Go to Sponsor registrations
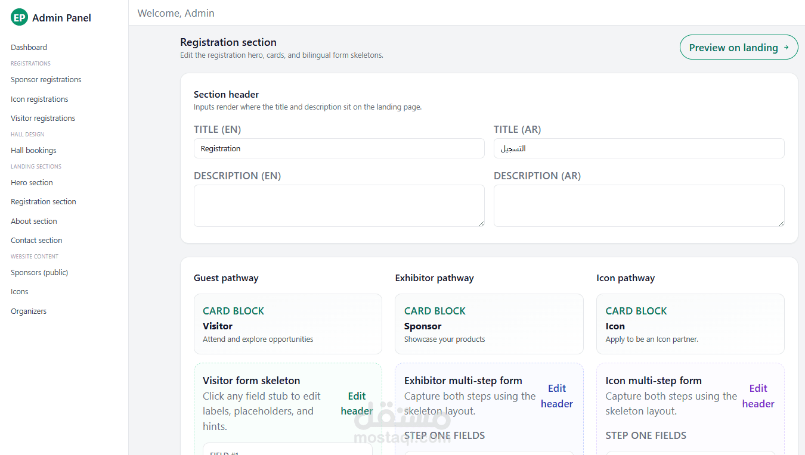 (x=46, y=79)
